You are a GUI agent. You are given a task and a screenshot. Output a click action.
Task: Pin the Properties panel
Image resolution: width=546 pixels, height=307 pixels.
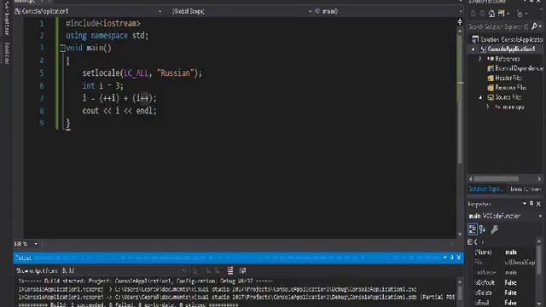(531, 204)
